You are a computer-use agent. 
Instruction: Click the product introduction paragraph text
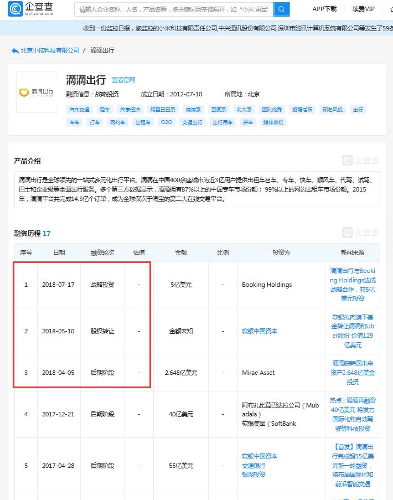[197, 190]
